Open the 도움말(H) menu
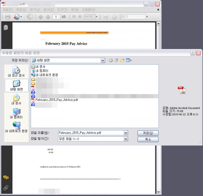This screenshot has height=196, width=203. 89,10
